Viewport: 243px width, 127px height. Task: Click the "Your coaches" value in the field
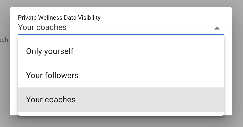point(42,27)
